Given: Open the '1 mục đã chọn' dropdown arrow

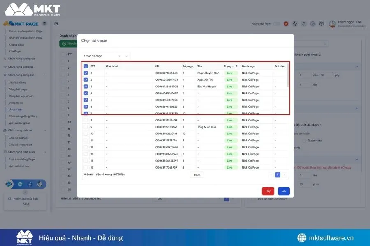Looking at the screenshot, I should click(127, 56).
